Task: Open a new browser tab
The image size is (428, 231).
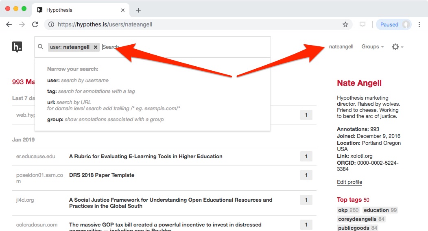Action: 138,10
